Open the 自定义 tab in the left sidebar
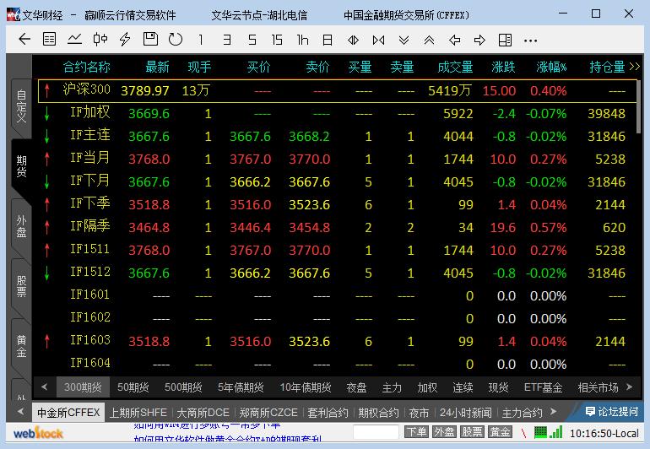Viewport: 650px width, 449px height. (x=21, y=107)
